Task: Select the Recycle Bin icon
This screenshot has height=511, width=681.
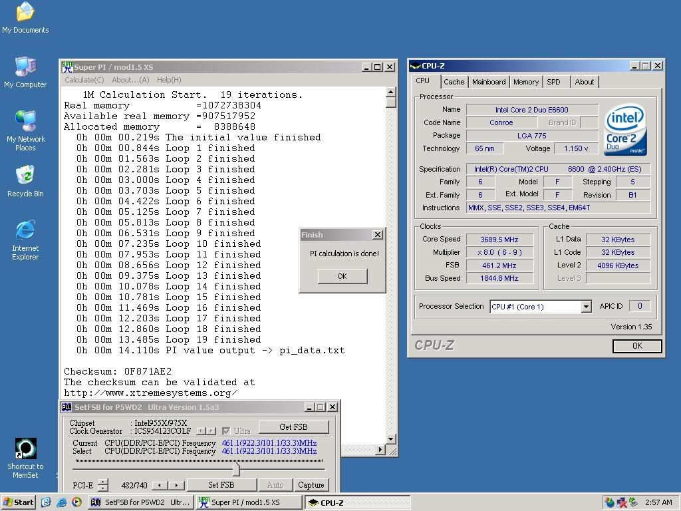Action: [25, 176]
